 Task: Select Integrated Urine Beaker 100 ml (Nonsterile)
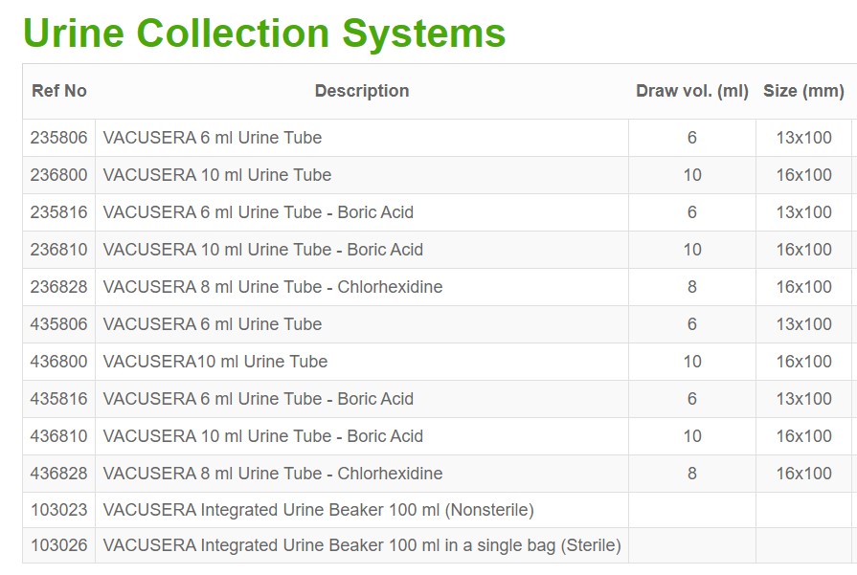click(x=318, y=510)
